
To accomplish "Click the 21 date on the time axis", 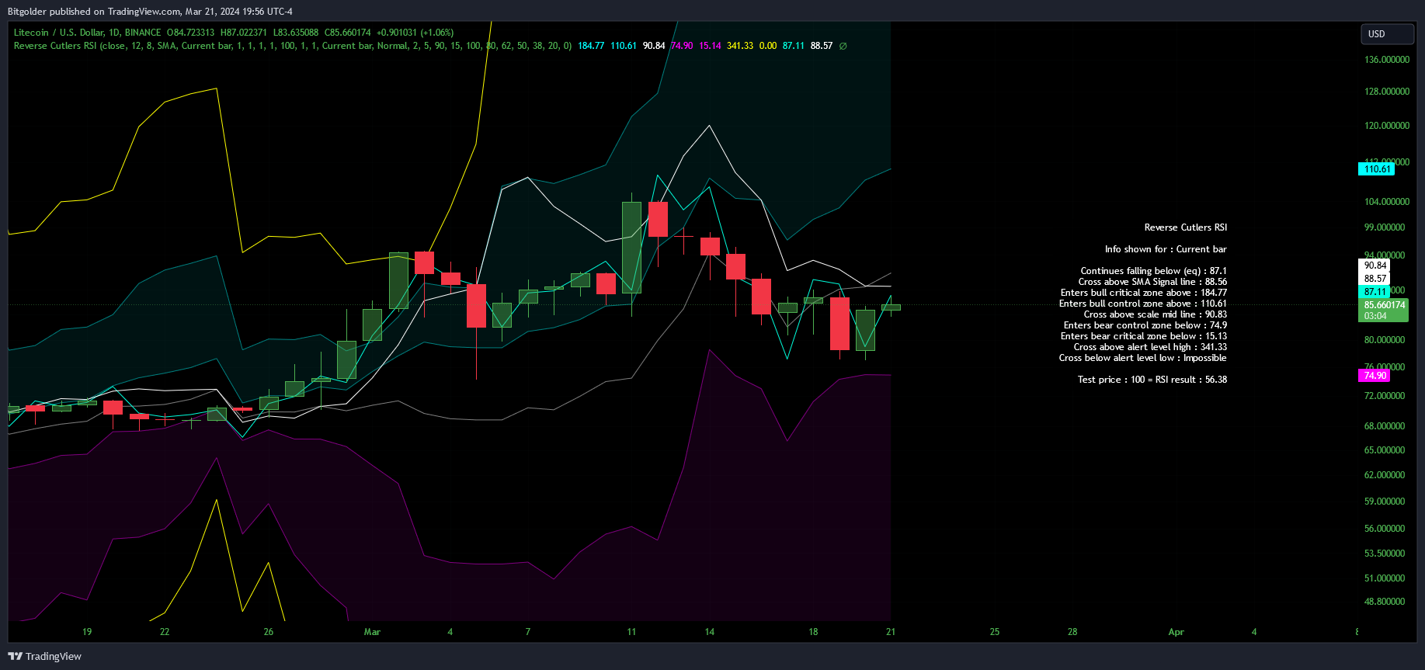I will click(x=891, y=632).
